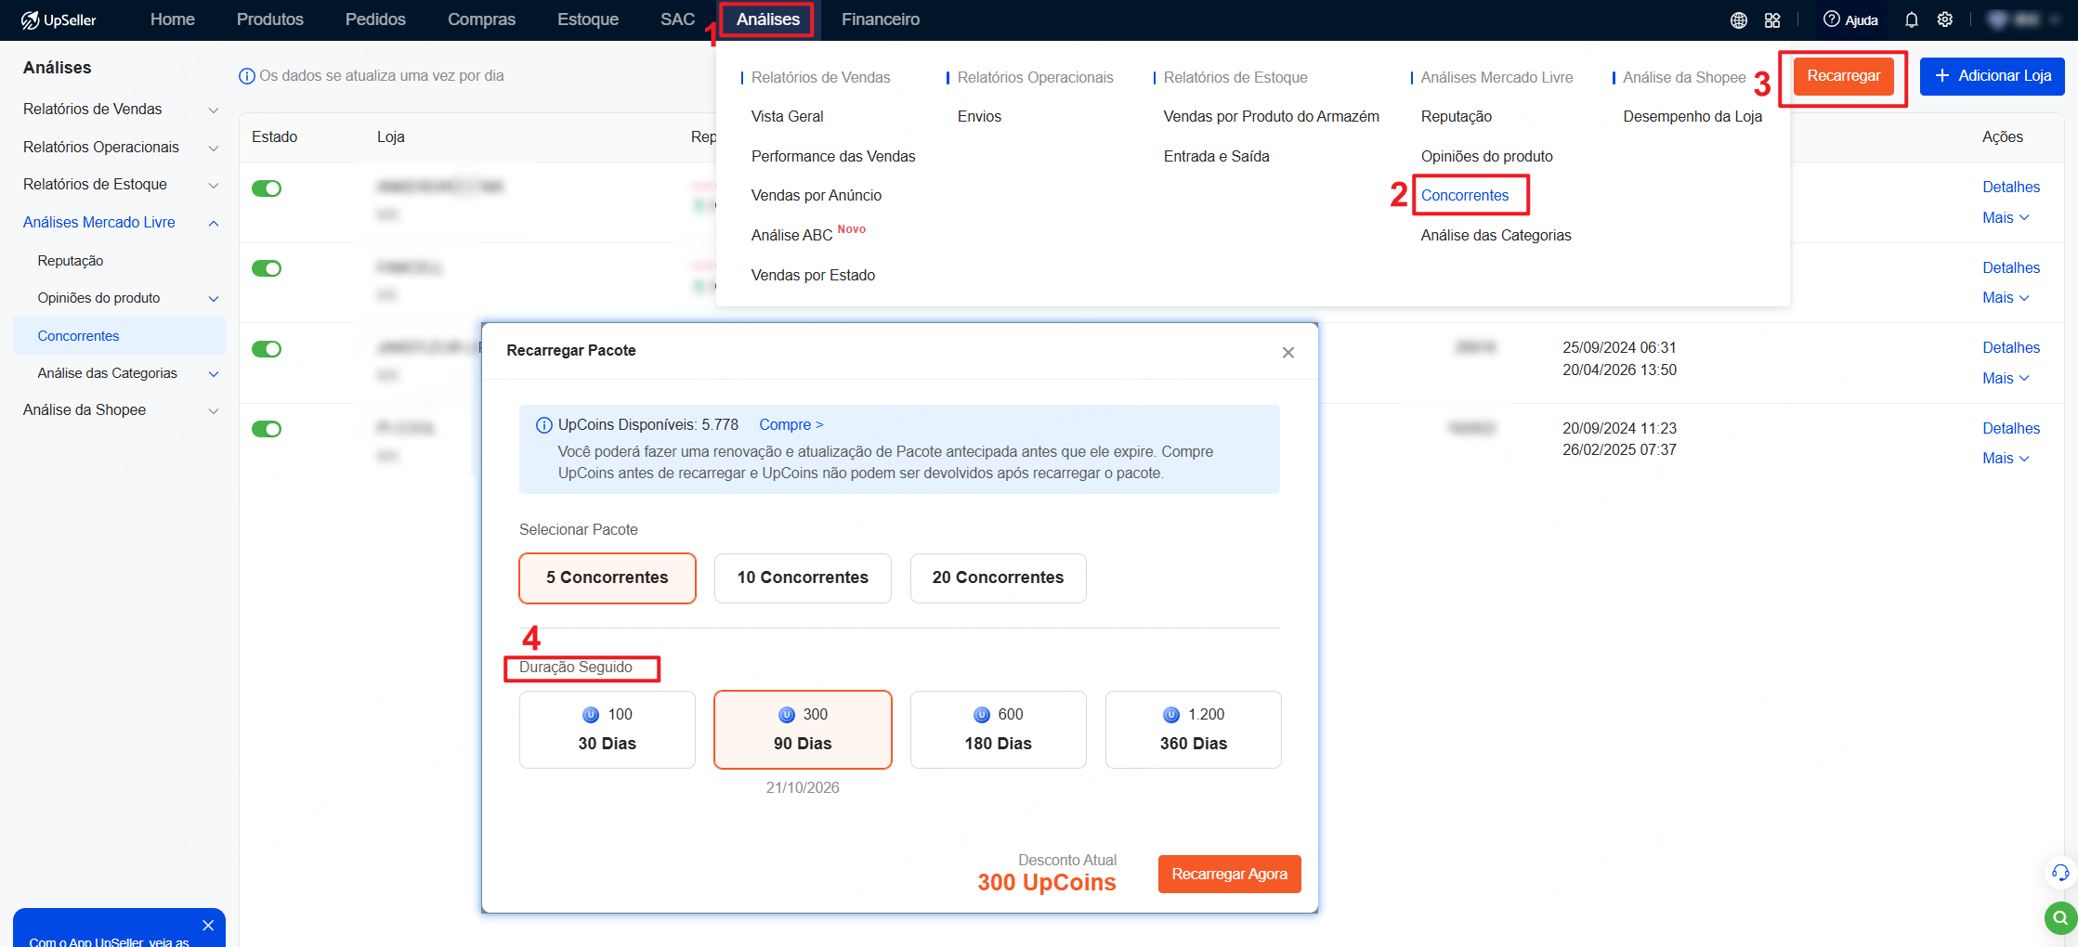Screen dimensions: 2078x947
Task: Choose the 360 Dias duration
Action: click(x=1194, y=729)
